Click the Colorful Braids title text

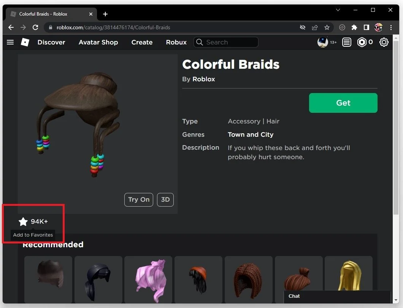(x=231, y=65)
